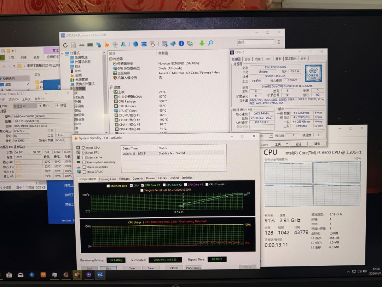The width and height of the screenshot is (382, 287).
Task: Open the 共享 tab in File Explorer
Action: 24,57
